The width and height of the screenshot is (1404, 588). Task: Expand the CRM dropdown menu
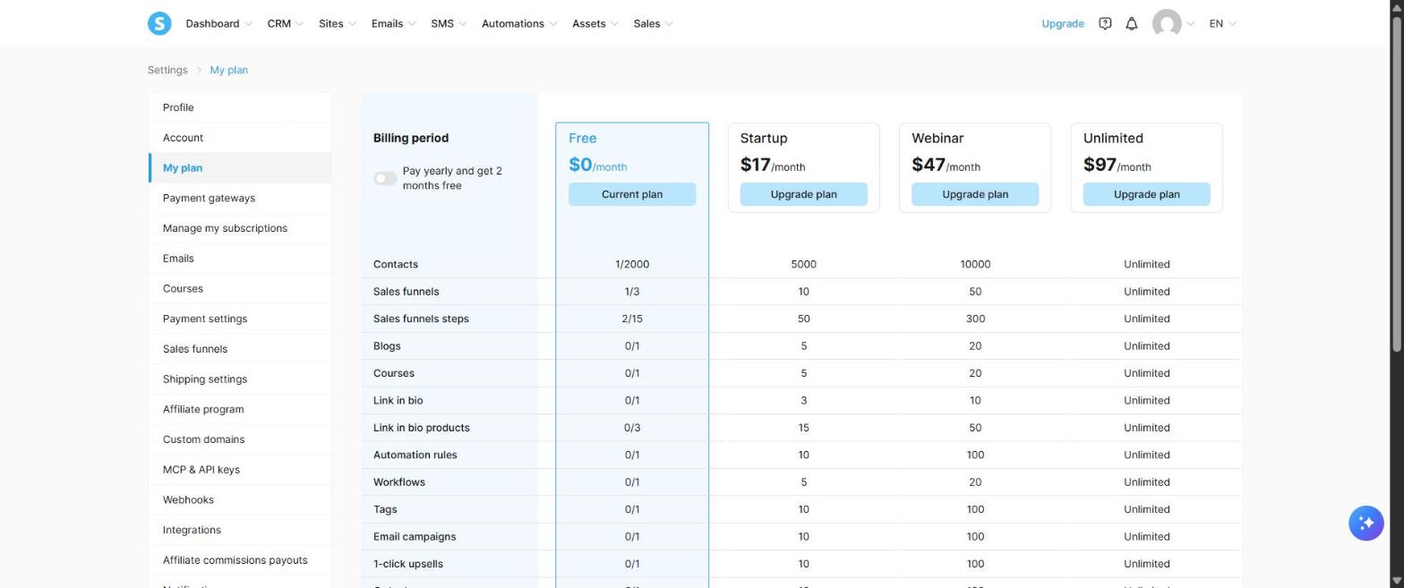[x=285, y=23]
